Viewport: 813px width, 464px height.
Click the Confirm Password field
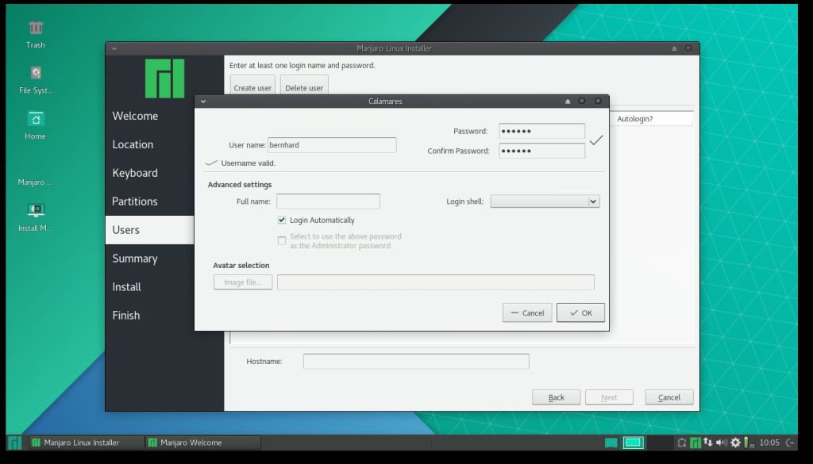541,151
